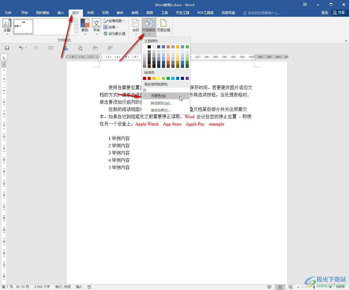Image resolution: width=349 pixels, height=290 pixels.
Task: Switch to My Templates (我的模板) tab
Action: click(43, 13)
